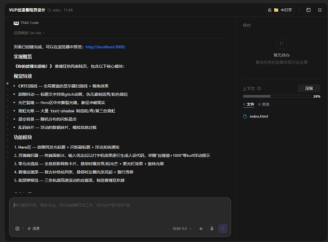328x242 pixels.
Task: Click the 在文件夹中打开 button
Action: pos(280,10)
